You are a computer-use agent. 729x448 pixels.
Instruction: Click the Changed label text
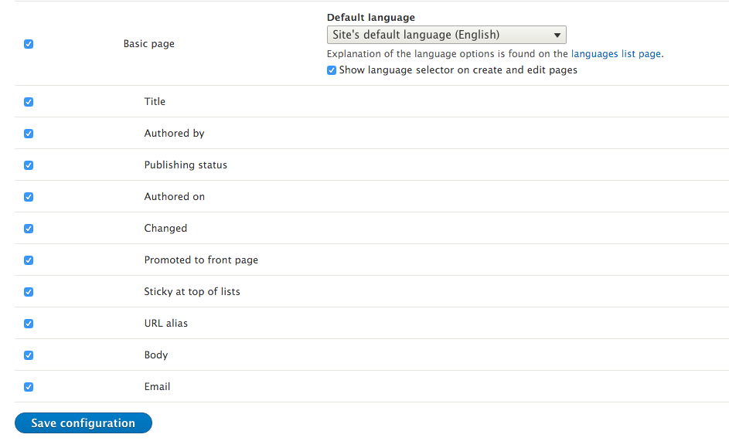coord(165,228)
